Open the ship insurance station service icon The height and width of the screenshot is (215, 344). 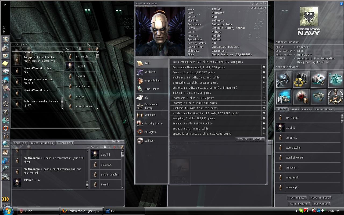click(x=318, y=96)
